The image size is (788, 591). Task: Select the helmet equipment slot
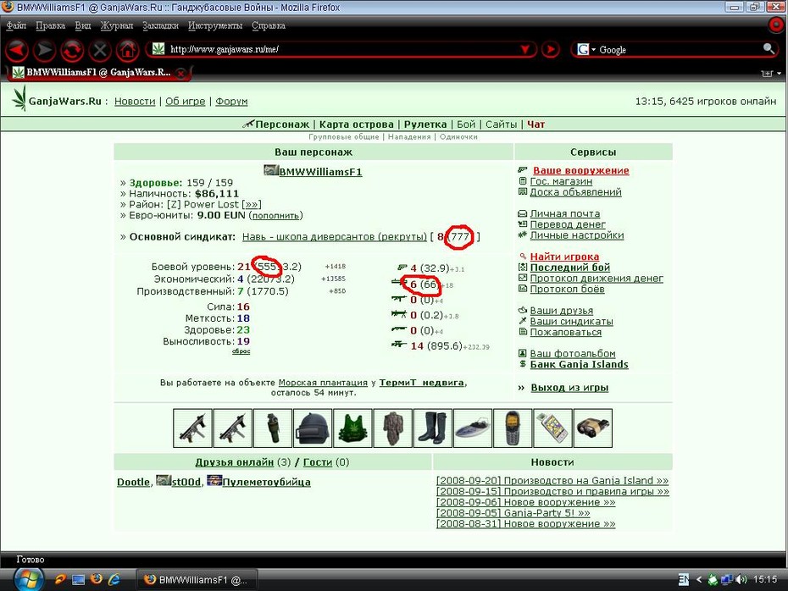pyautogui.click(x=313, y=428)
